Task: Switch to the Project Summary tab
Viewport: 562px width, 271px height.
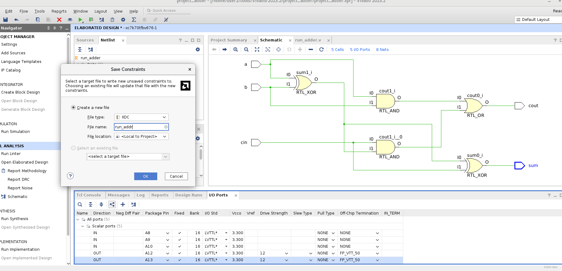Action: [229, 40]
